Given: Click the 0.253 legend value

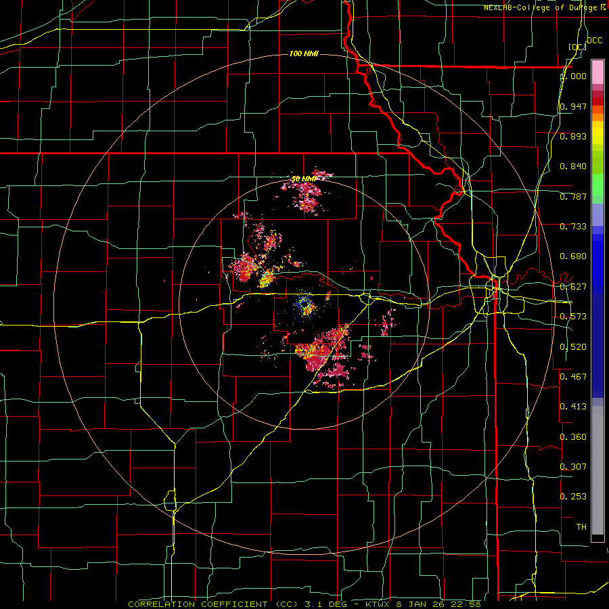Looking at the screenshot, I should point(573,497).
